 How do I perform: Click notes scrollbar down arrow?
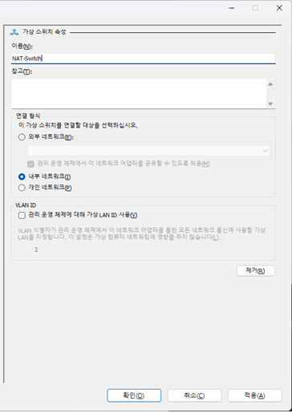tap(270, 103)
